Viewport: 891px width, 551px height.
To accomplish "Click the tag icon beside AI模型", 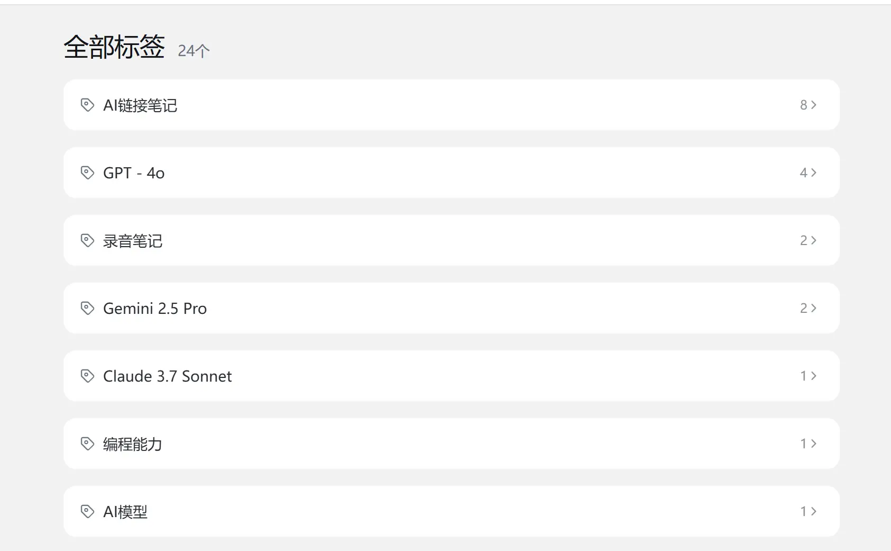I will coord(87,511).
